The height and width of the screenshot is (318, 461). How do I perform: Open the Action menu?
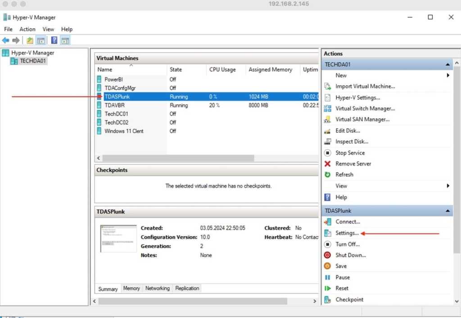coord(27,29)
